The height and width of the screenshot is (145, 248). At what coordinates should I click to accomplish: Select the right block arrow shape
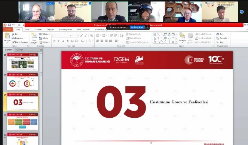(166, 38)
